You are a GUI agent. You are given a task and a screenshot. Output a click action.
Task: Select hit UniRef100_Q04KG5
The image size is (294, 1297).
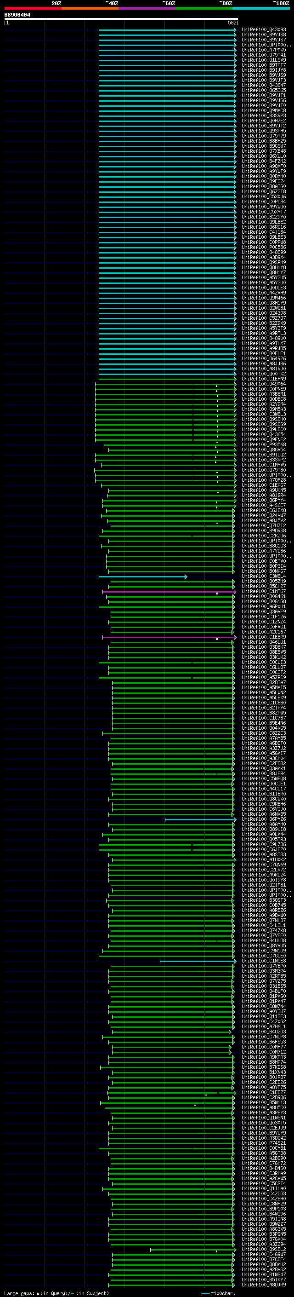click(x=264, y=728)
